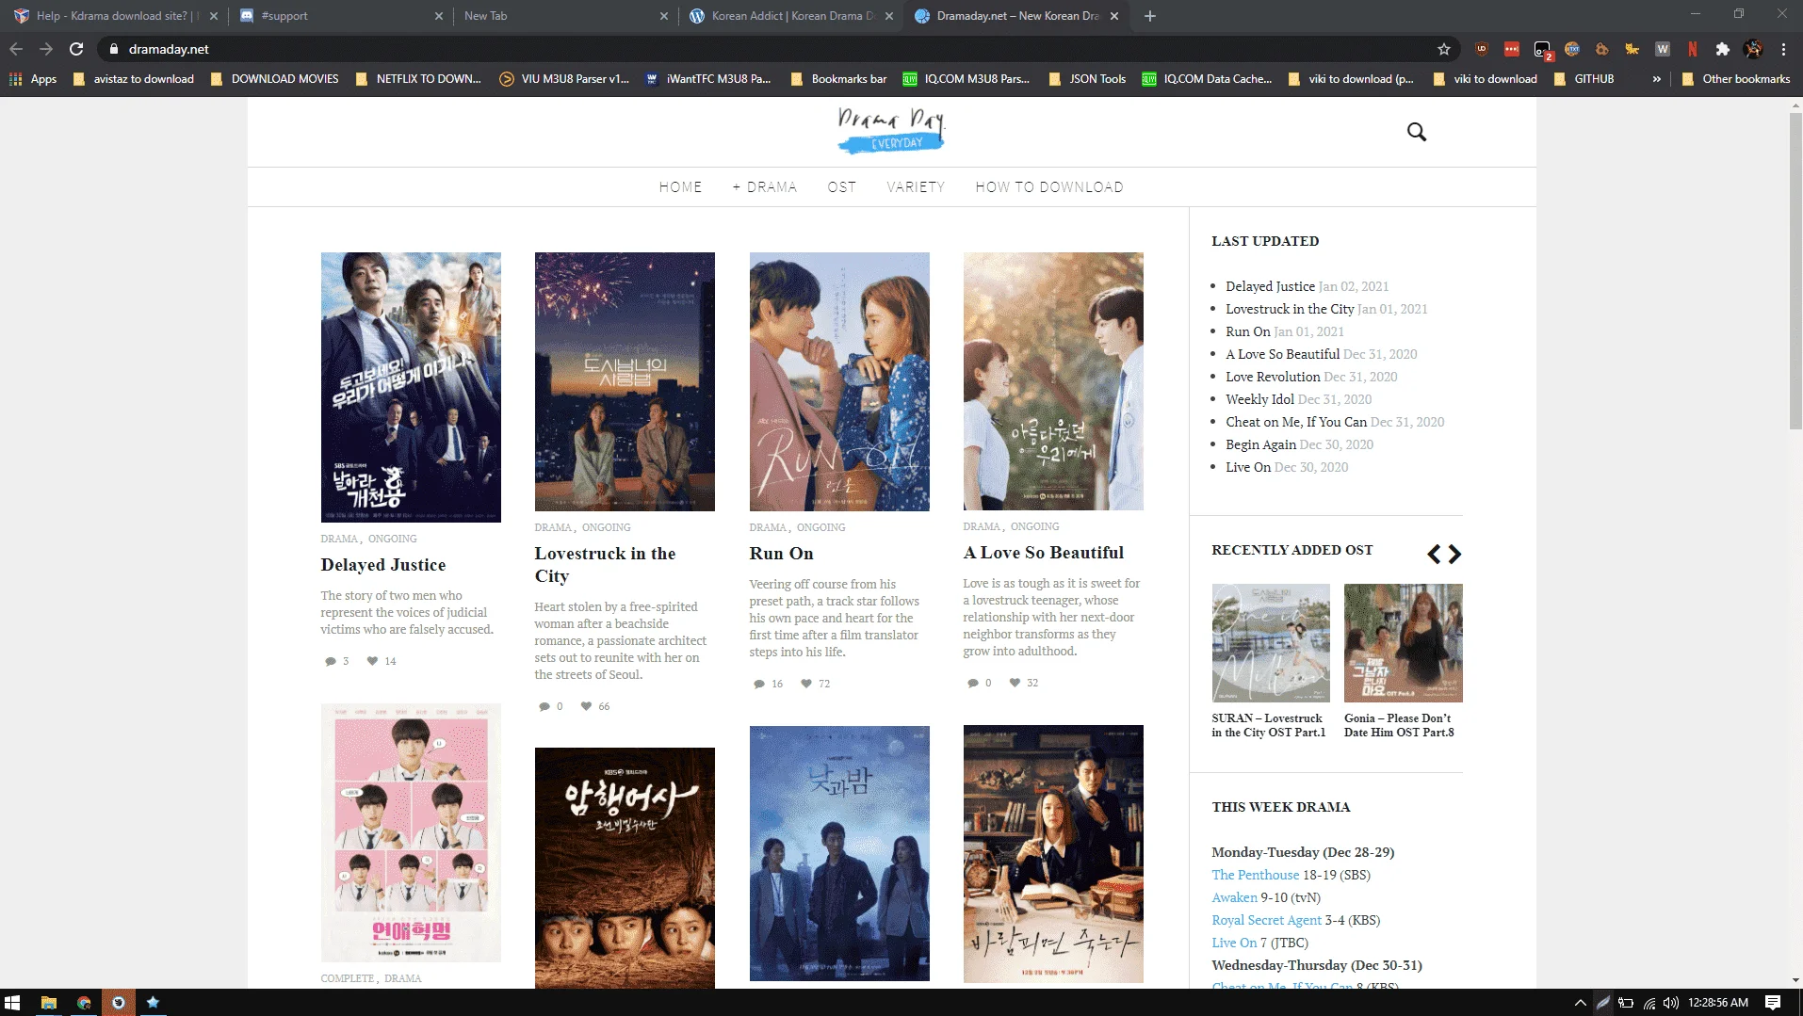Image resolution: width=1803 pixels, height=1016 pixels.
Task: Expand the hidden bookmarks overflow chevron
Action: click(x=1656, y=79)
